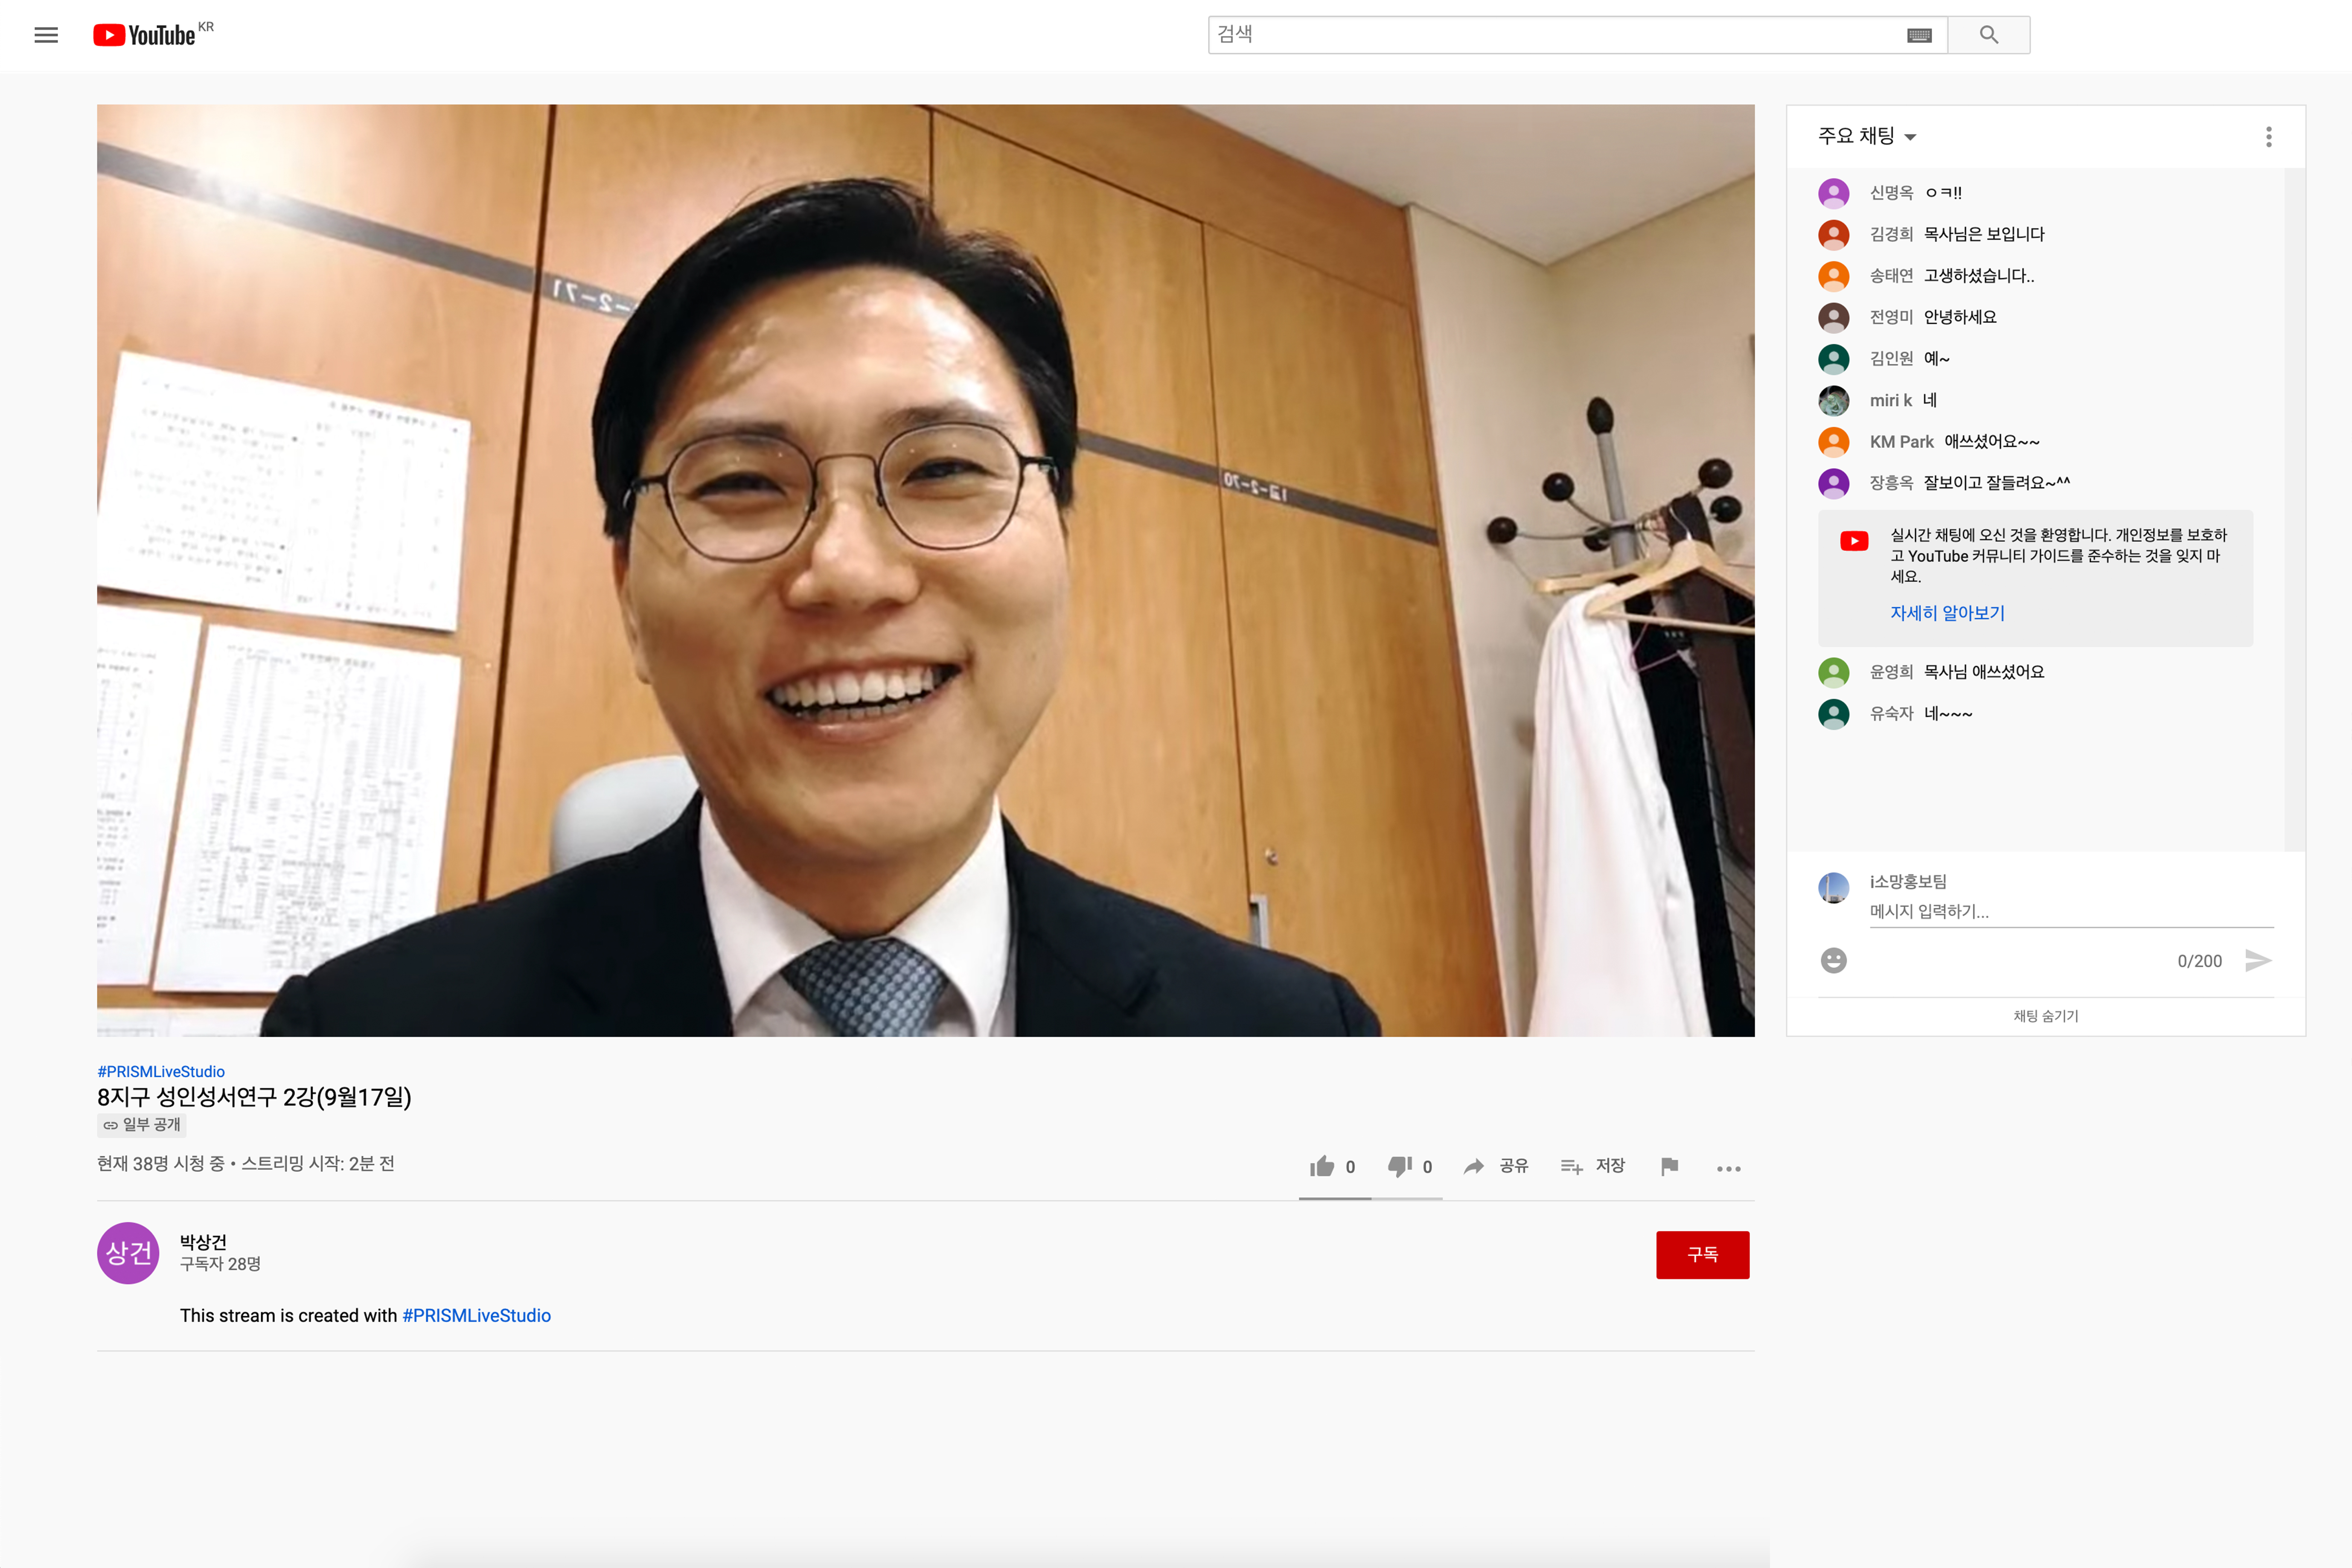Select chat message 잘보이고 잘들려요~^^
Viewport: 2352px width, 1568px height.
[1997, 483]
